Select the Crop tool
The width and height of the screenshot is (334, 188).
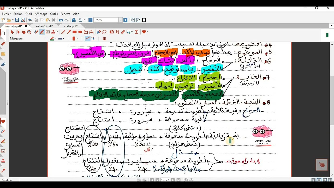117,32
